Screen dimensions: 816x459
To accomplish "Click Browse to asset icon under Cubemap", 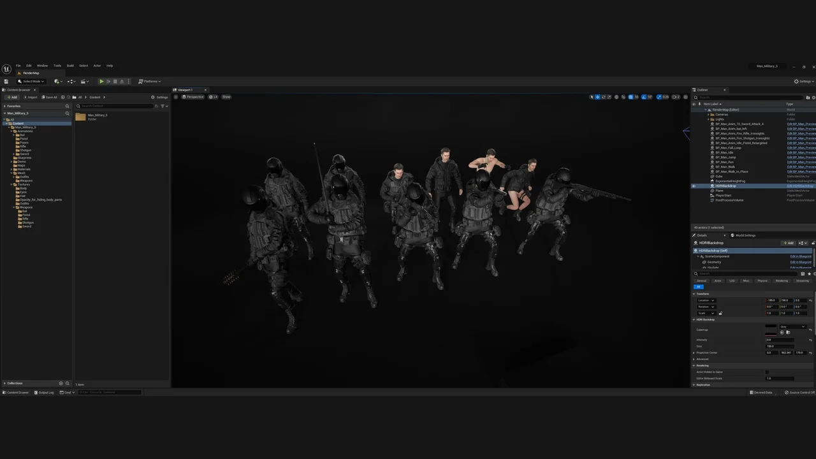I will [x=788, y=333].
